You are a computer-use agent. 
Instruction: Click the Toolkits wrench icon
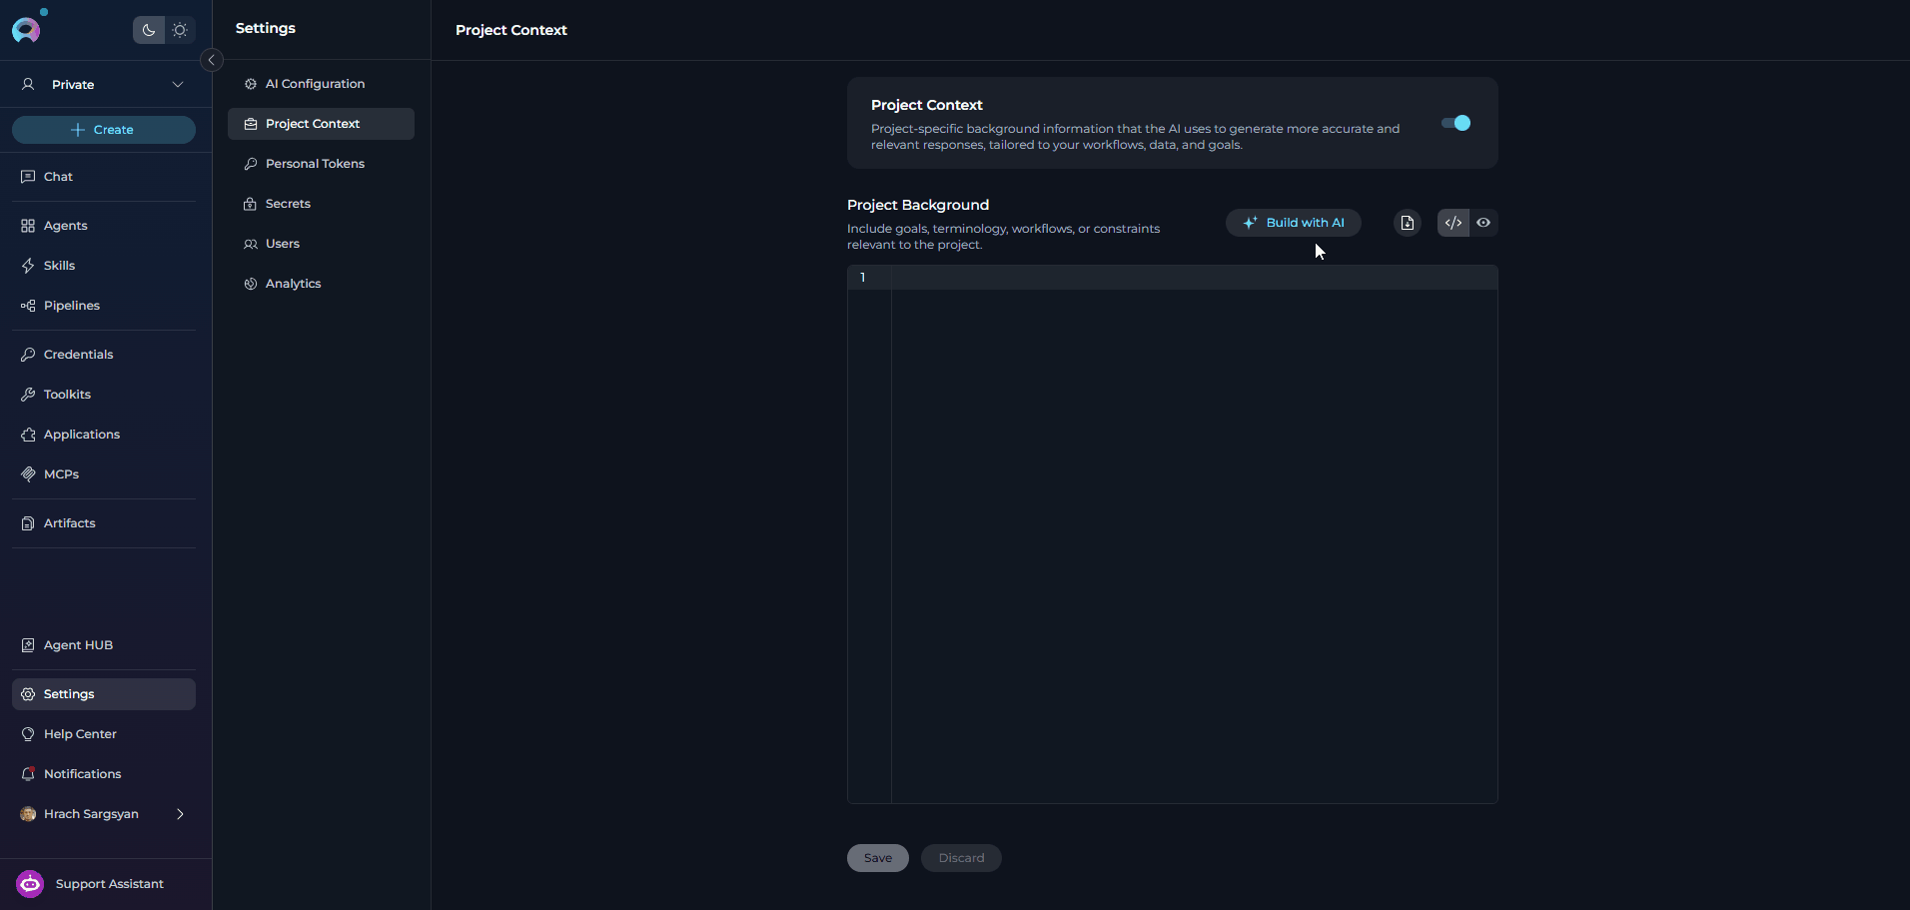[28, 395]
